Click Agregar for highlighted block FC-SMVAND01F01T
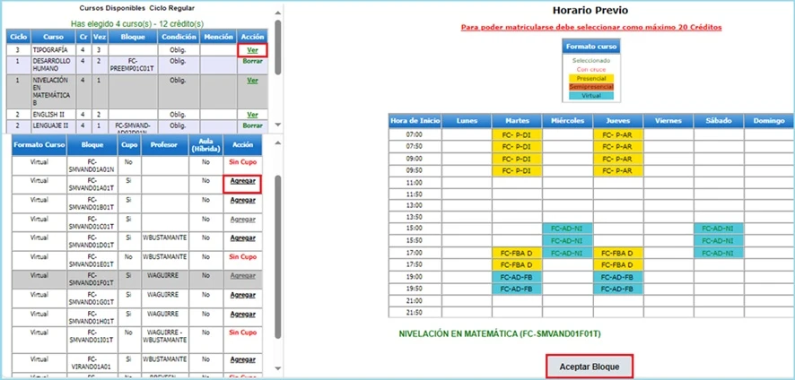The image size is (795, 380). [240, 275]
